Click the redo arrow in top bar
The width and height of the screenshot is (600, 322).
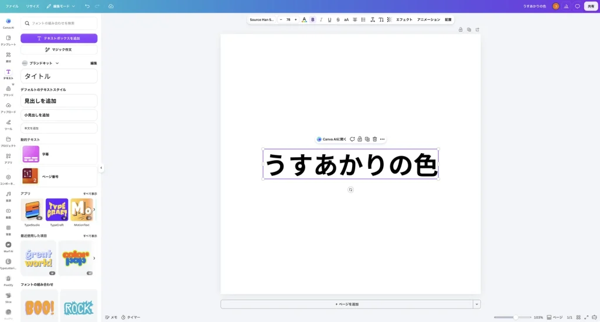pyautogui.click(x=97, y=6)
